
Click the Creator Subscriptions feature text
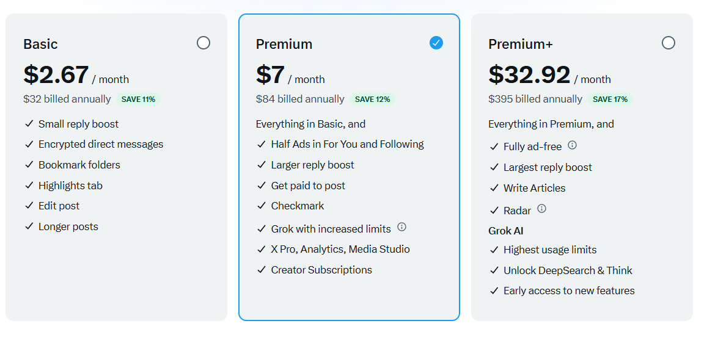point(321,270)
